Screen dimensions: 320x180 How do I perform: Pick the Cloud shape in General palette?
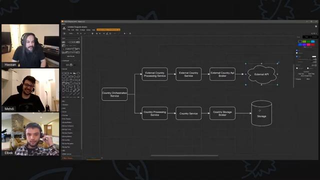pos(74,80)
